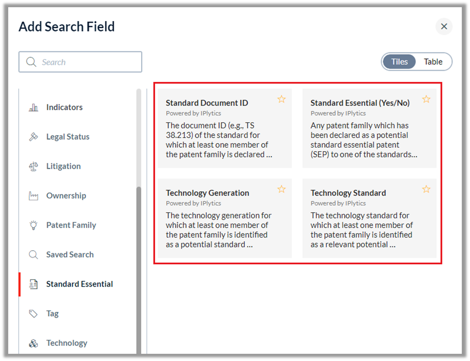
Task: Select the Tiles view option
Action: pos(399,62)
